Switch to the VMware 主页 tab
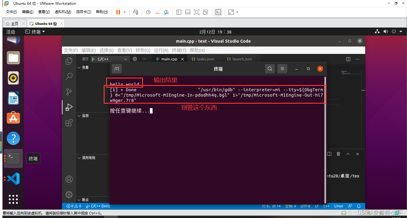Image resolution: width=407 pixels, height=218 pixels. (15, 24)
